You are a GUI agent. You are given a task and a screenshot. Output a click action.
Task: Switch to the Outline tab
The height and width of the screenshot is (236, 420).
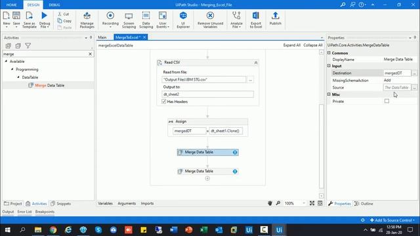pos(364,204)
